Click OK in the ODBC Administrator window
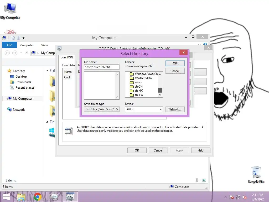 click(x=137, y=150)
